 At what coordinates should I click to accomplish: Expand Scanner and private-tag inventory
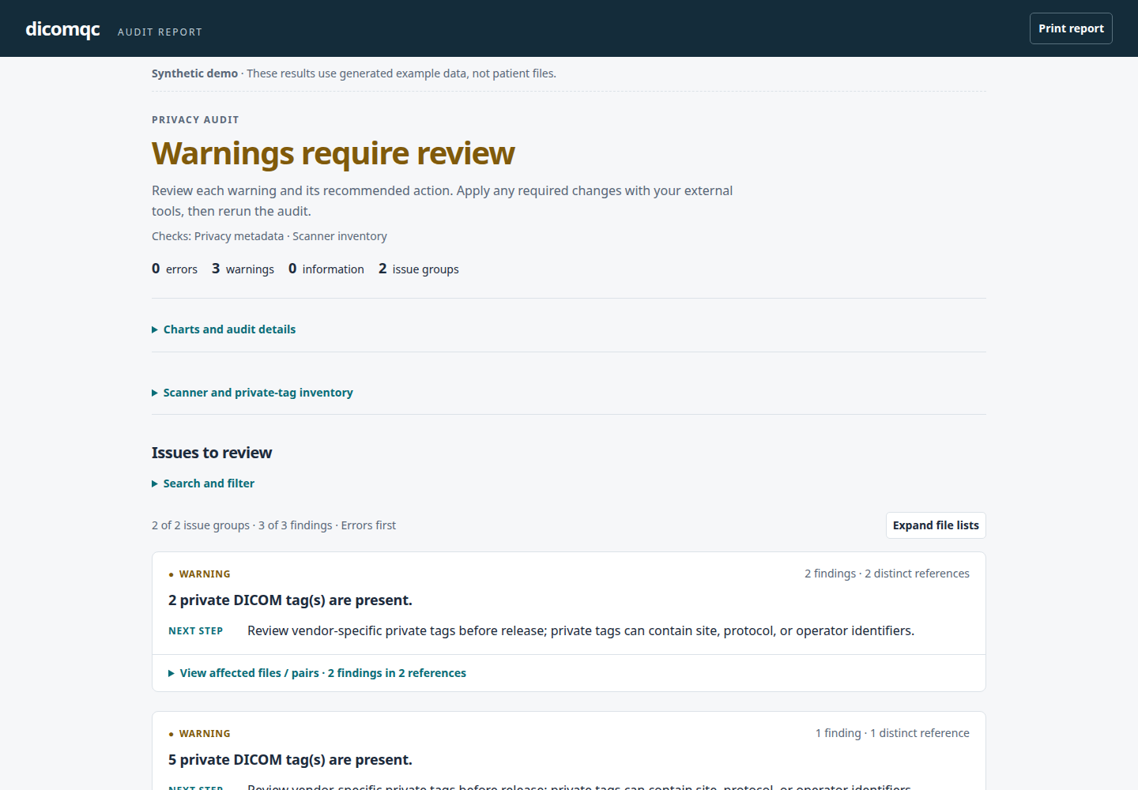pyautogui.click(x=252, y=393)
